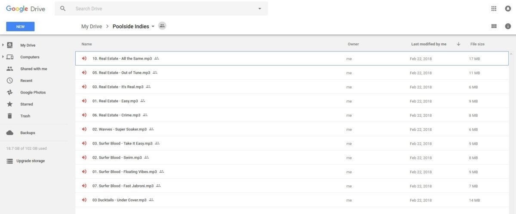Click the audio icon for All the Same.mp3

(x=84, y=58)
